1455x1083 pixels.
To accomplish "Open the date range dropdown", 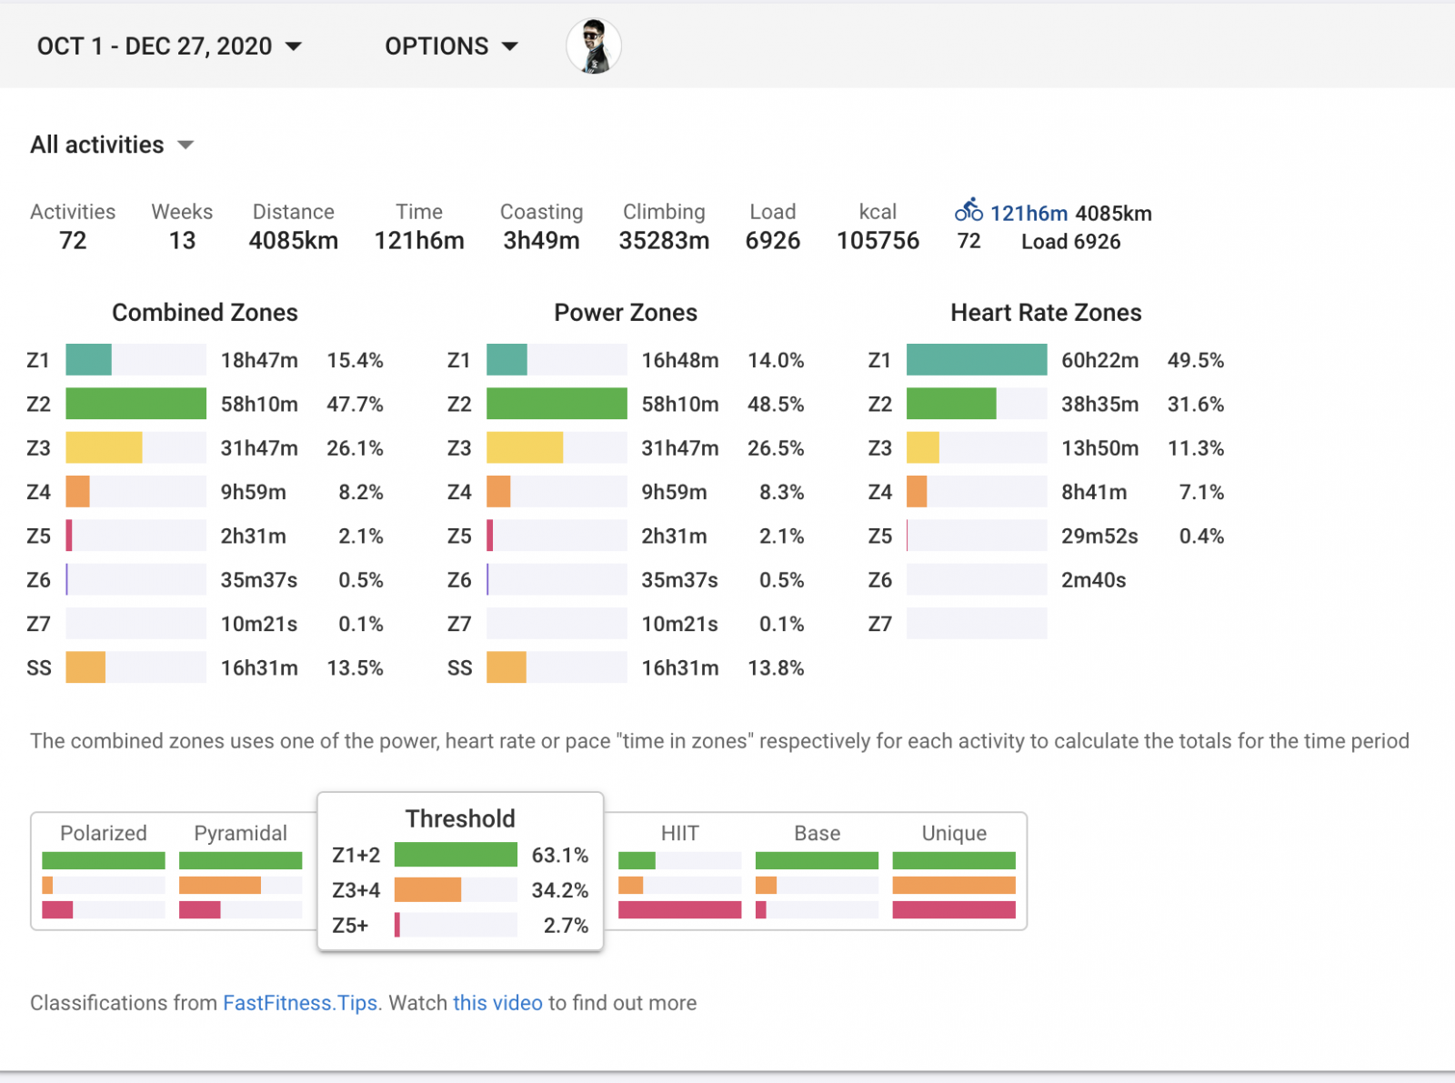I will (x=169, y=46).
